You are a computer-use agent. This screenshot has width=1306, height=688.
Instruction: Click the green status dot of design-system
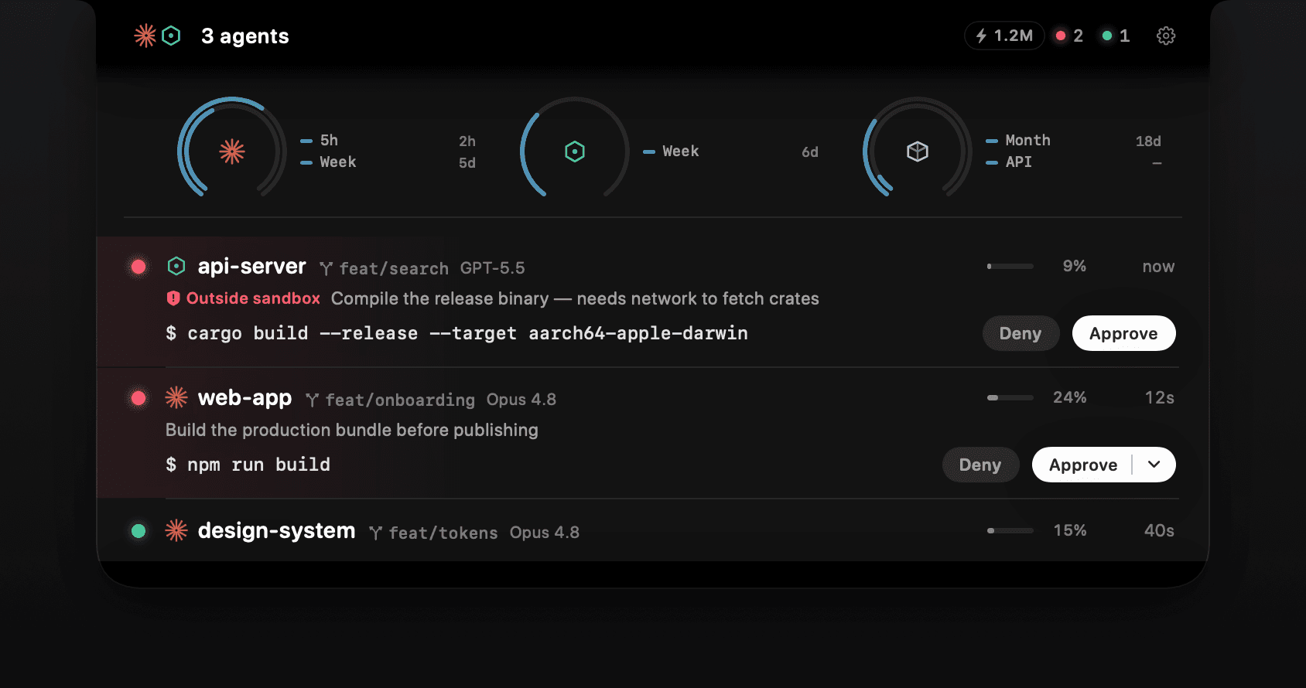click(x=138, y=531)
